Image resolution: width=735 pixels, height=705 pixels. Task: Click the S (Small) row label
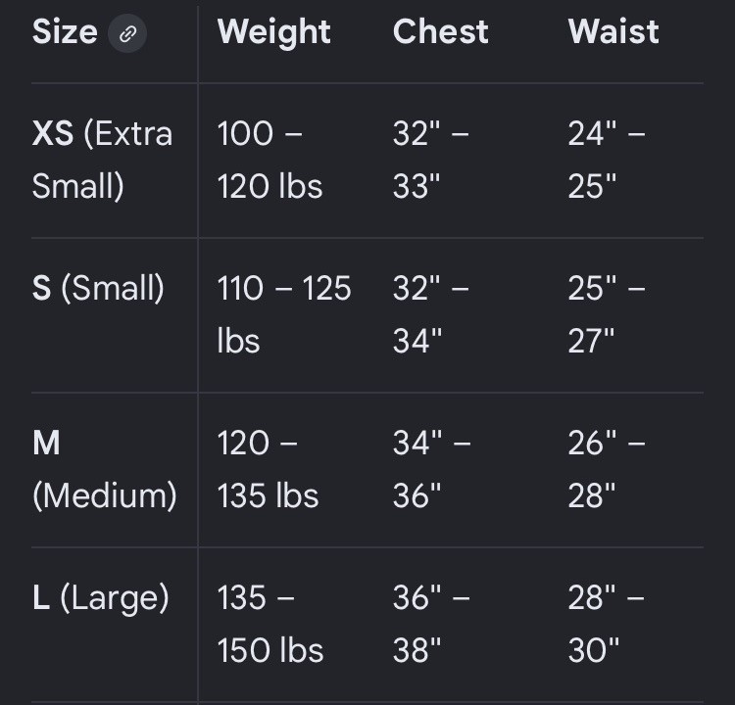(x=98, y=288)
